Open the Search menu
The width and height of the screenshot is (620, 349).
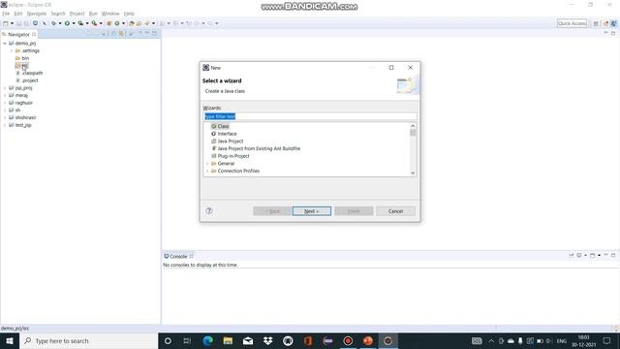click(58, 14)
